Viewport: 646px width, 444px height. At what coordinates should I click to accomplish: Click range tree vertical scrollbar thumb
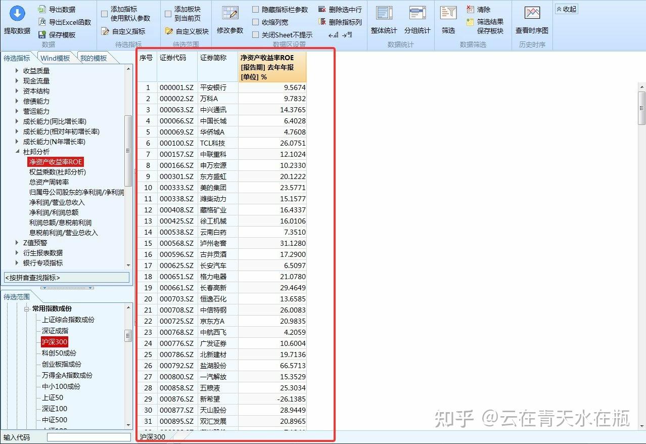click(x=128, y=335)
